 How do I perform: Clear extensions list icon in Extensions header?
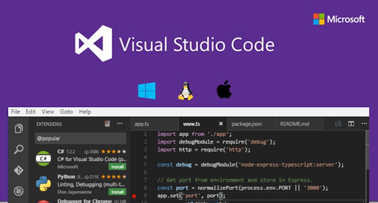(107, 124)
